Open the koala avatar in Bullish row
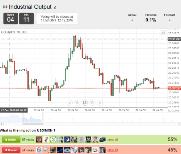Image resolution: width=181 pixels, height=154 pixels. (74, 139)
